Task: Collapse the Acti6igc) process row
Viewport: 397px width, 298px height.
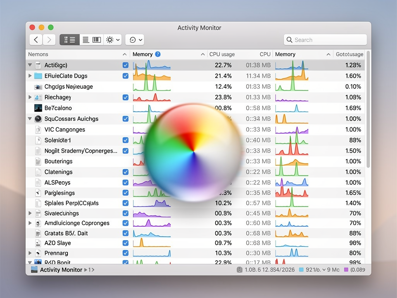Action: [30, 65]
